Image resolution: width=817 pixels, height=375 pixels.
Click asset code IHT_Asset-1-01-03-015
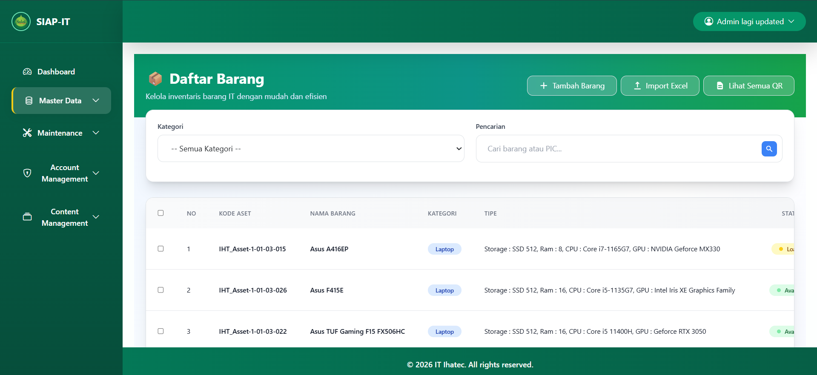[x=252, y=249]
